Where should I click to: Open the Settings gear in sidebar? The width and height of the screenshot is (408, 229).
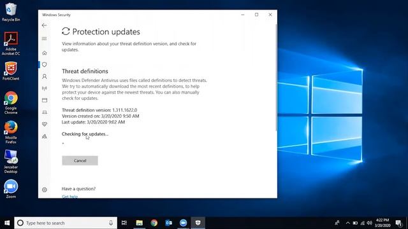[x=45, y=190]
